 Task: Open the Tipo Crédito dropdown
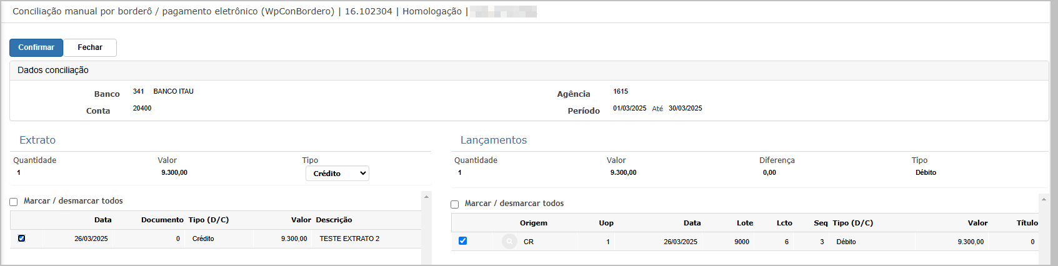337,174
